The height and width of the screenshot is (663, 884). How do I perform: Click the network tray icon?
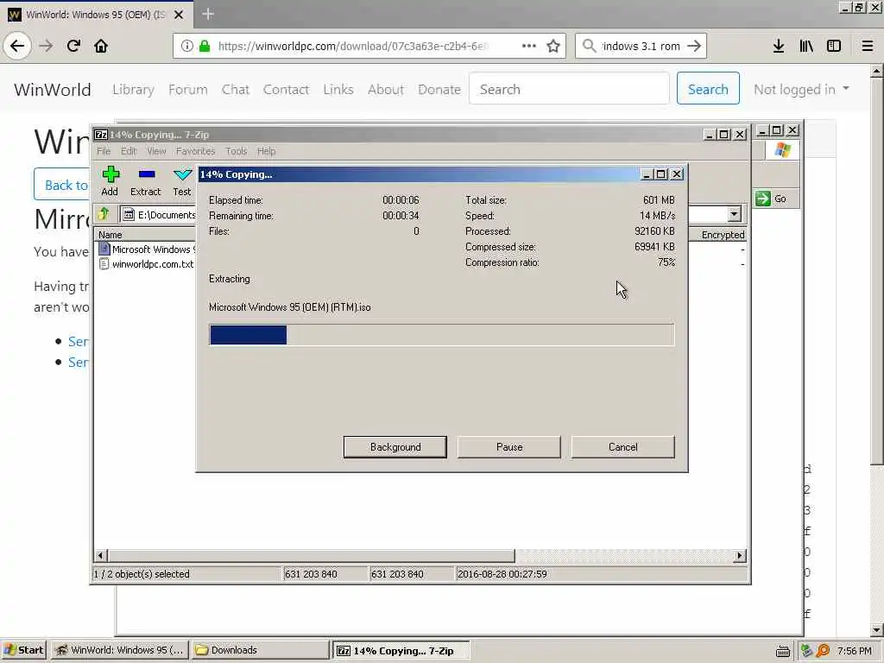pyautogui.click(x=807, y=651)
